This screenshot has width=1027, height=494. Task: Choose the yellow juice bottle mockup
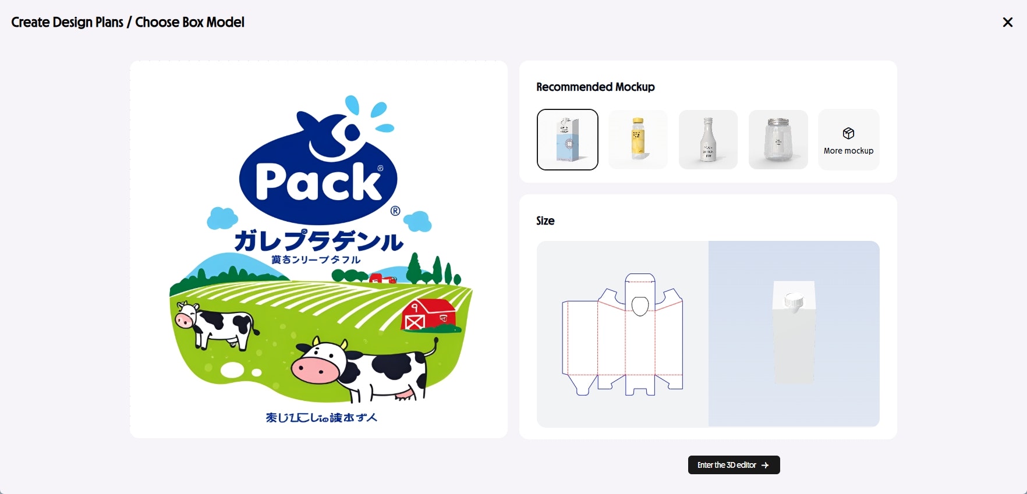[638, 140]
